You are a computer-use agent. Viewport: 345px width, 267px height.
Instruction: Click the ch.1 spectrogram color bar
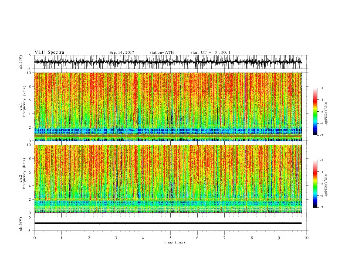315,112
